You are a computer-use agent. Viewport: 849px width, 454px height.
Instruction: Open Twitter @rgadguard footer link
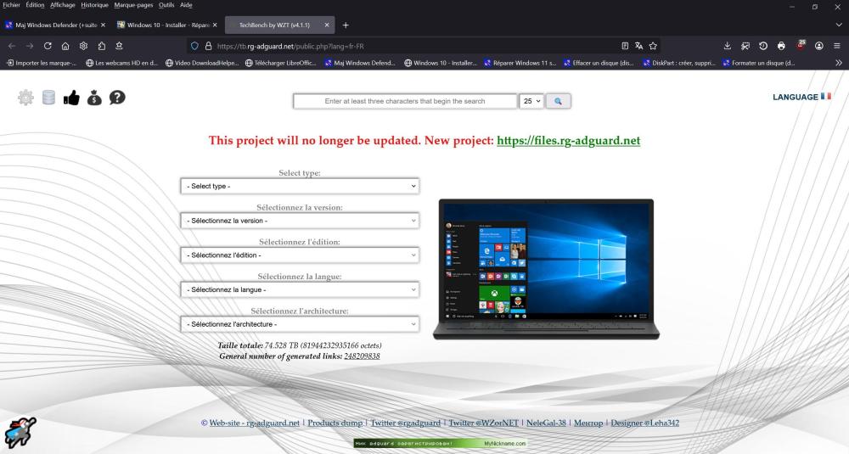click(x=406, y=423)
